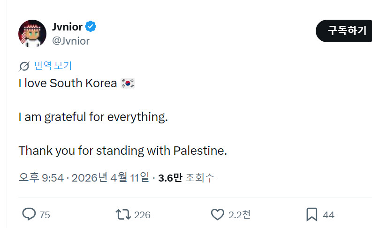The image size is (372, 228).
Task: Click the "Thank you for standing with Palestine" text
Action: click(x=122, y=151)
